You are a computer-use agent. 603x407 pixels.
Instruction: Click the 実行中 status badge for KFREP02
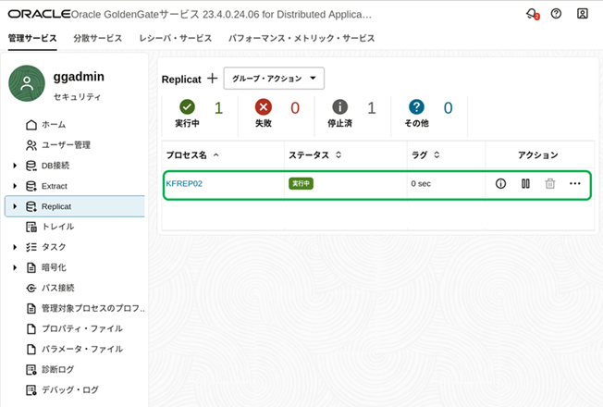(x=301, y=183)
